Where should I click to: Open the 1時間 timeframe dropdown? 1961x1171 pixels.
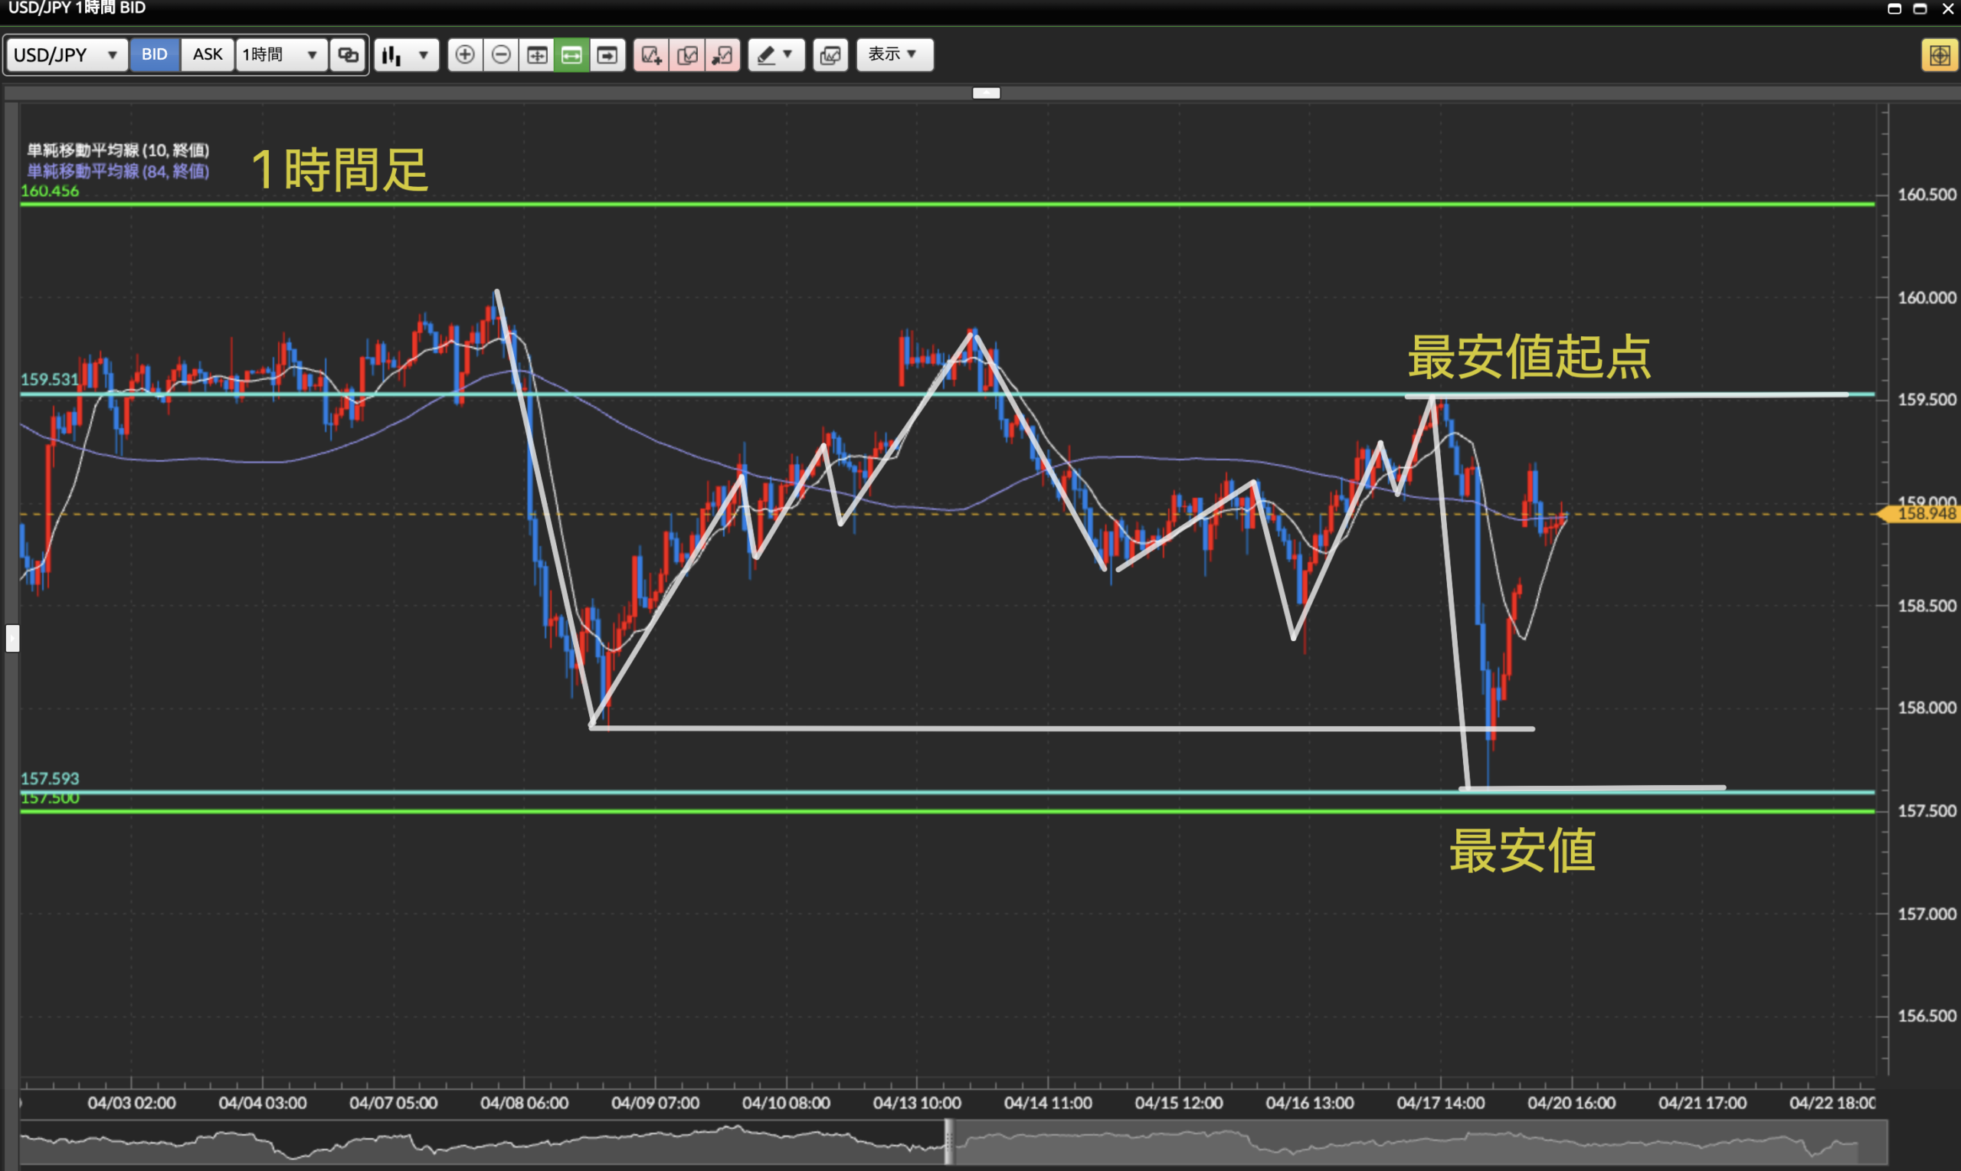(x=280, y=54)
